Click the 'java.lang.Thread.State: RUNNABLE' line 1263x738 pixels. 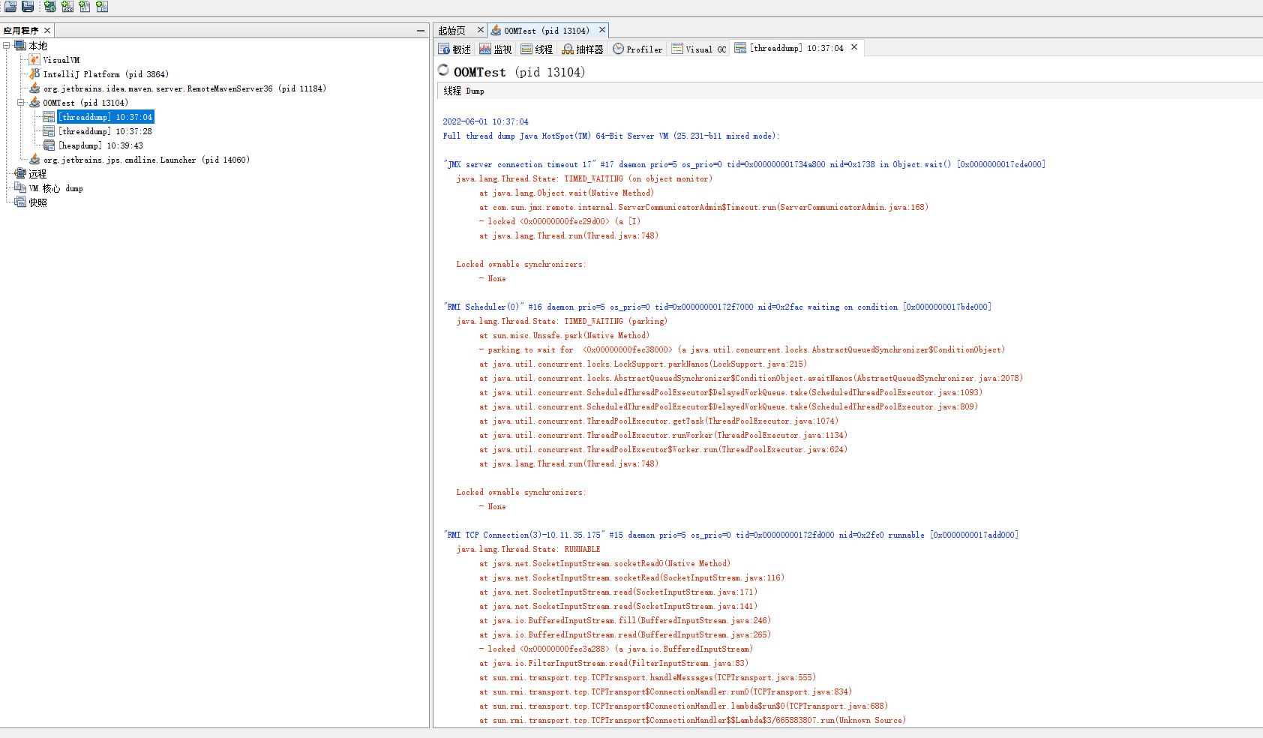click(x=529, y=549)
